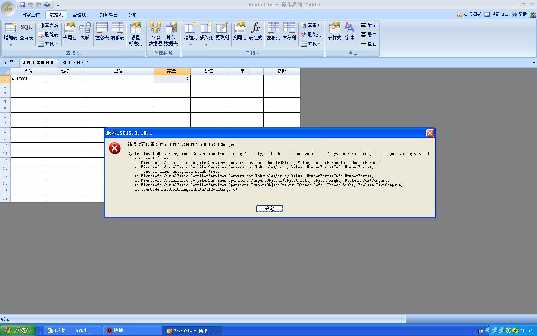Switch to the 日常工作 ribbon tab
Image resolution: width=537 pixels, height=336 pixels.
(x=31, y=15)
